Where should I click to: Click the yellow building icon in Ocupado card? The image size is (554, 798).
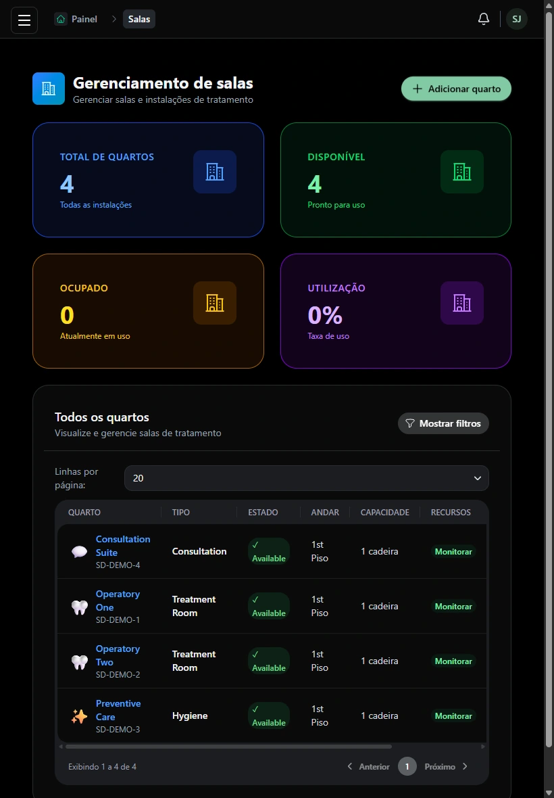[214, 303]
